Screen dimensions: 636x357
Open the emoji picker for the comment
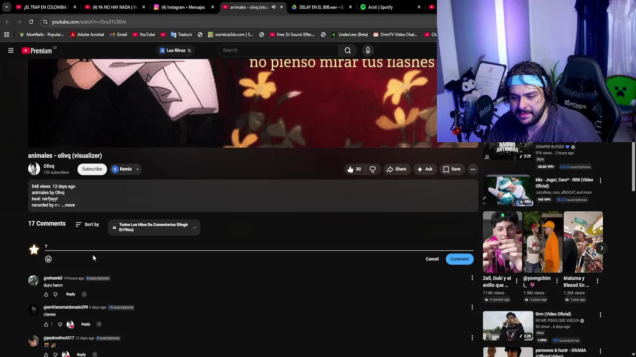click(x=48, y=259)
